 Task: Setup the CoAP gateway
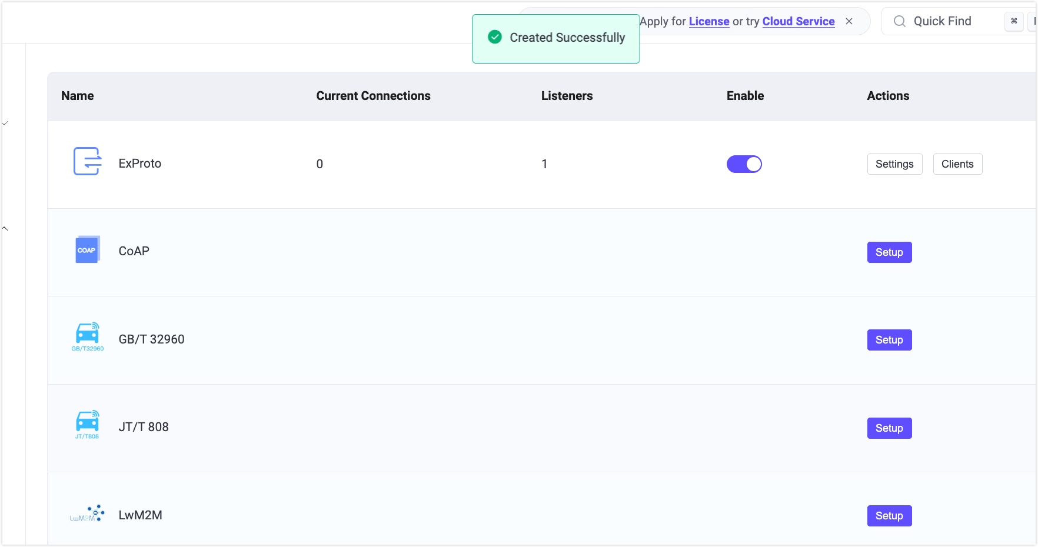click(x=889, y=252)
